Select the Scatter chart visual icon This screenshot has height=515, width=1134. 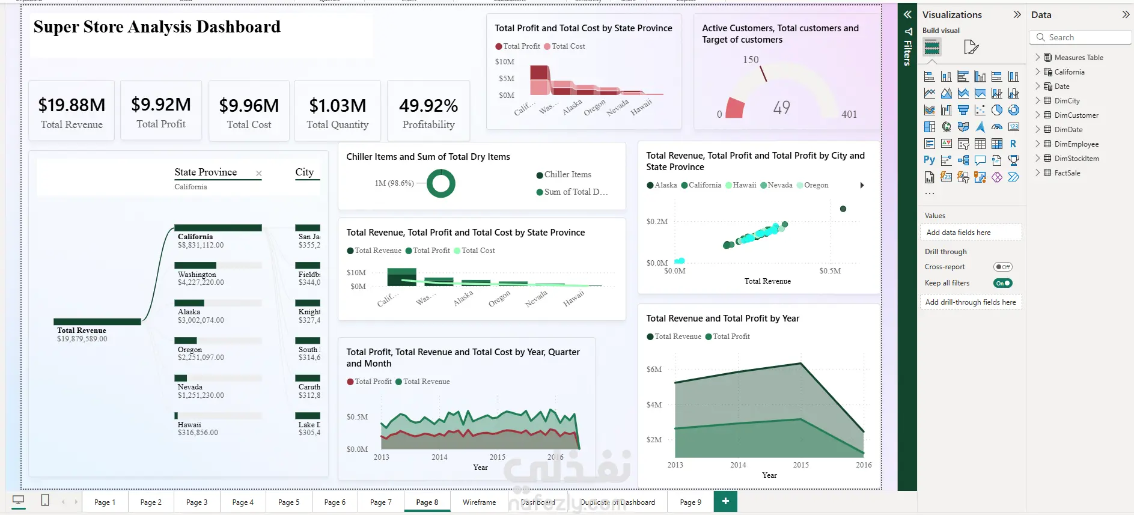click(x=980, y=110)
